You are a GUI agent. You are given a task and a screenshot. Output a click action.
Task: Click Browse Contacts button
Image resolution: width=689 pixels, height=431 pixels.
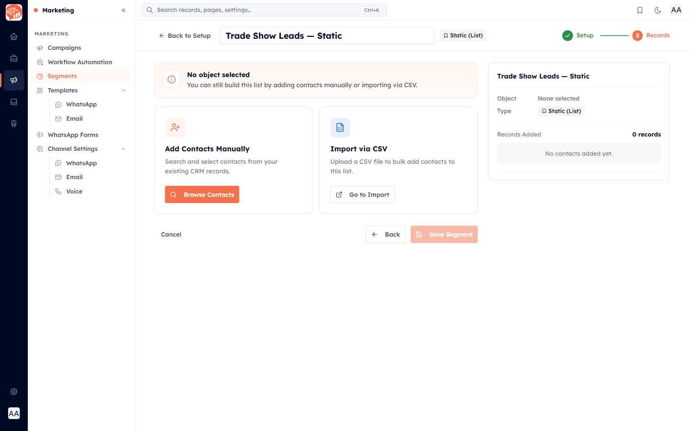pyautogui.click(x=202, y=194)
